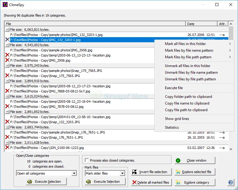Click 'Explore selected file' button
The image size is (238, 190).
(195, 172)
